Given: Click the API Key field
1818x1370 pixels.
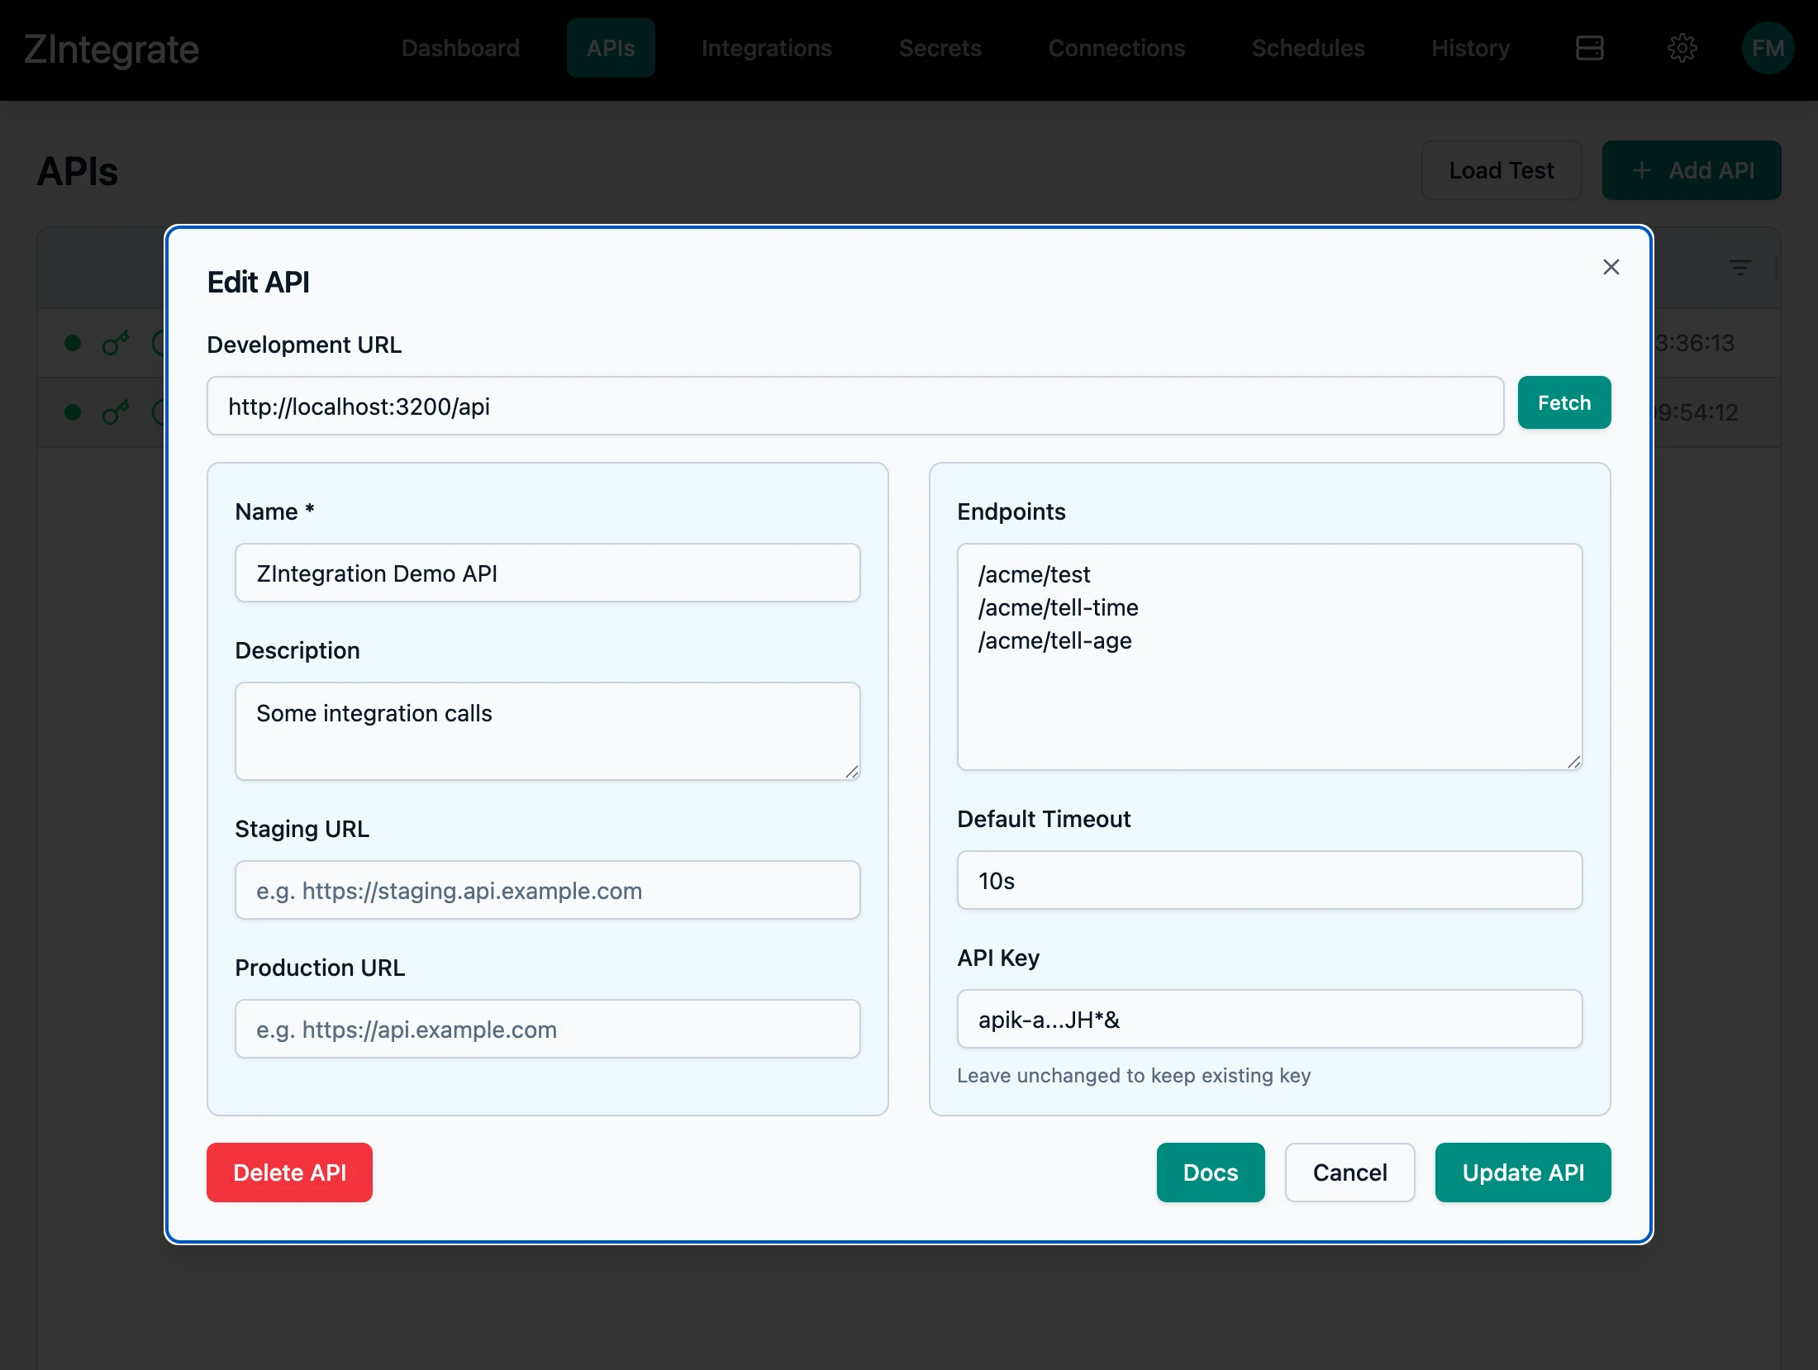Looking at the screenshot, I should (x=1268, y=1019).
